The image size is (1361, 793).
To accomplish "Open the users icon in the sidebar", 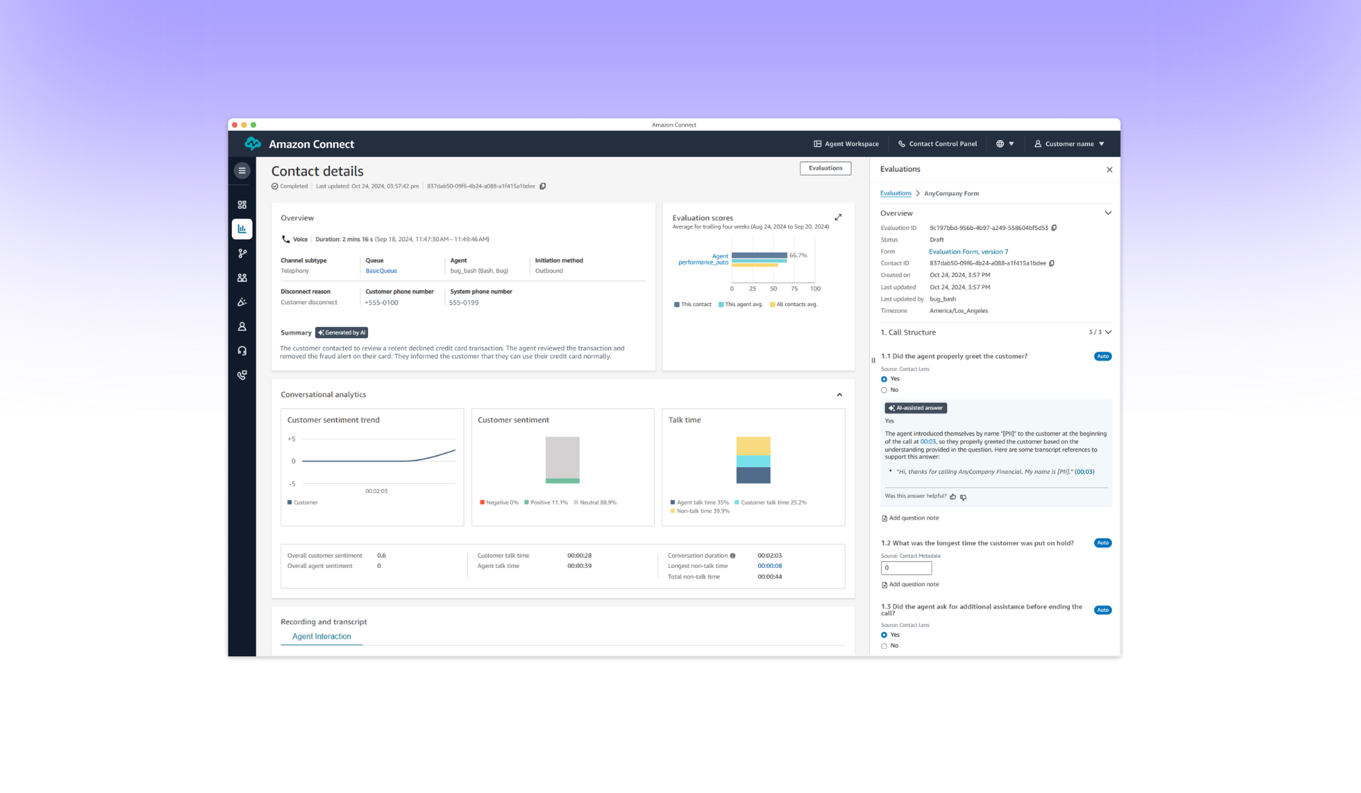I will point(242,277).
